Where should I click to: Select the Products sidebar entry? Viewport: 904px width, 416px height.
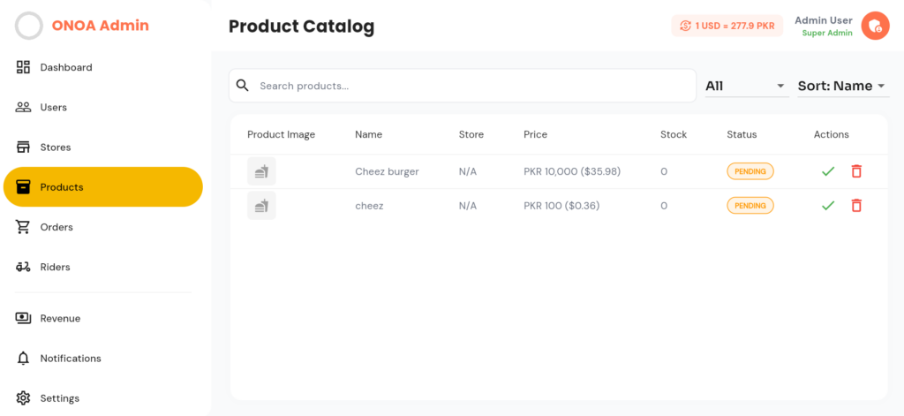point(102,187)
